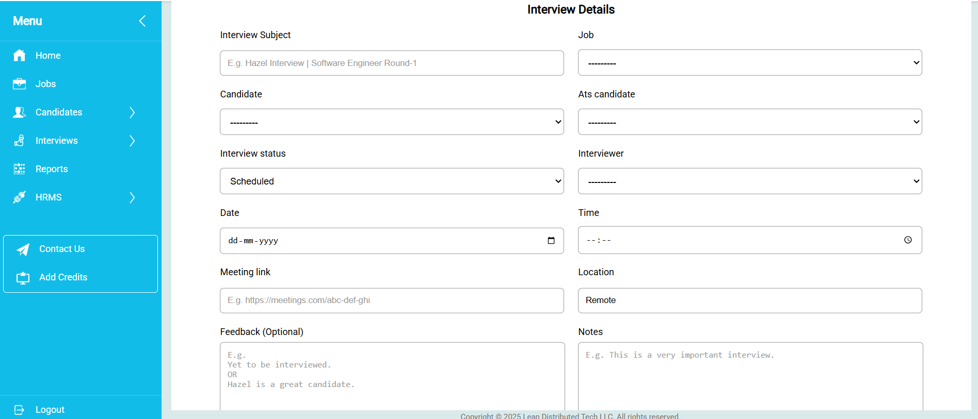Open the Ats candidate dropdown
978x419 pixels.
pos(749,122)
